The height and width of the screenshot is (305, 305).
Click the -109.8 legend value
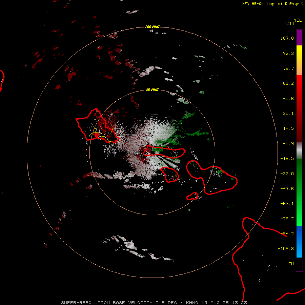tap(286, 249)
